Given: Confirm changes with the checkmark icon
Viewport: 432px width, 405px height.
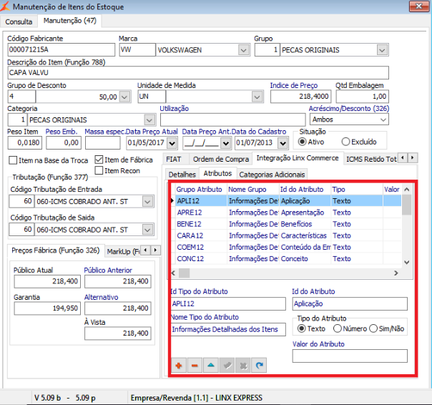Looking at the screenshot, I should click(227, 366).
